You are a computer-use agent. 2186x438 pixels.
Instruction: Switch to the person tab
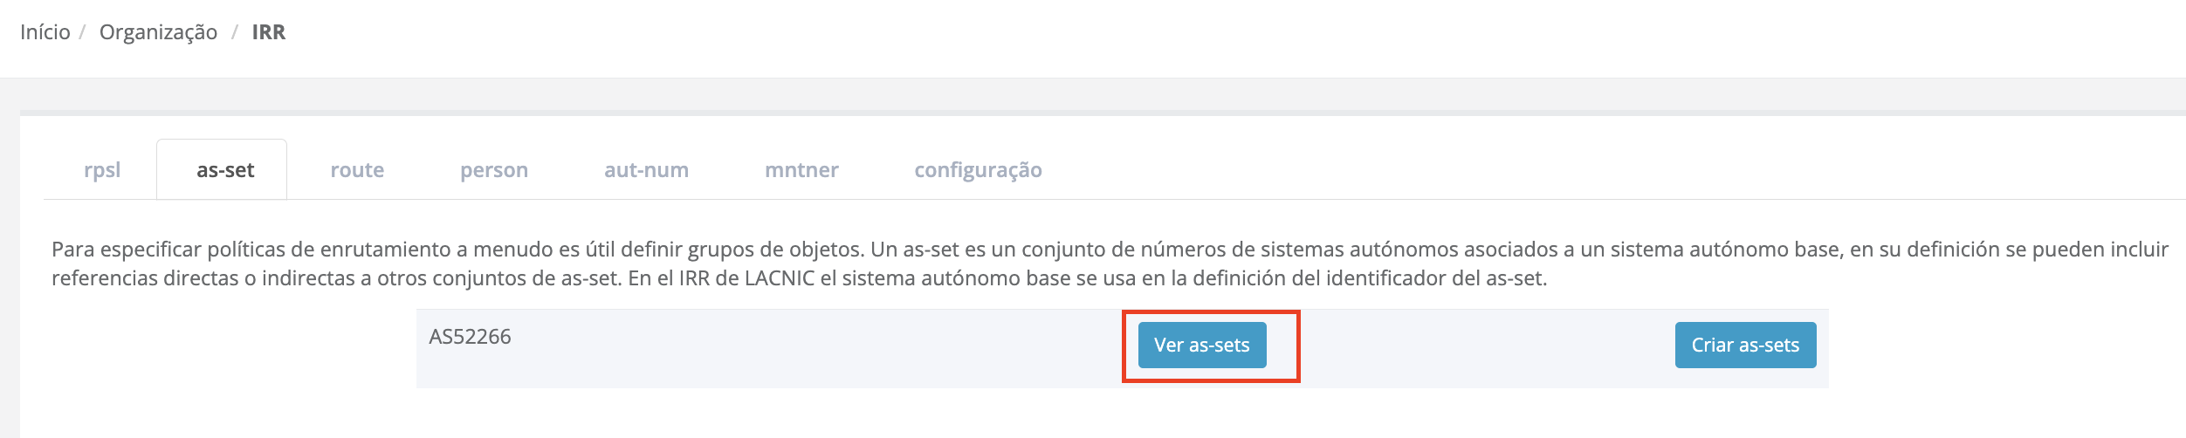pos(494,170)
